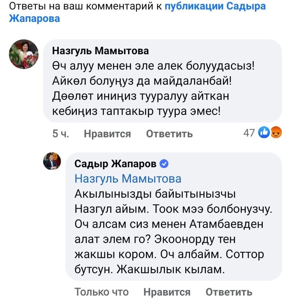Open Садыр Жапаров's profile picture
Screen dimensions: 291x302
tap(52, 161)
